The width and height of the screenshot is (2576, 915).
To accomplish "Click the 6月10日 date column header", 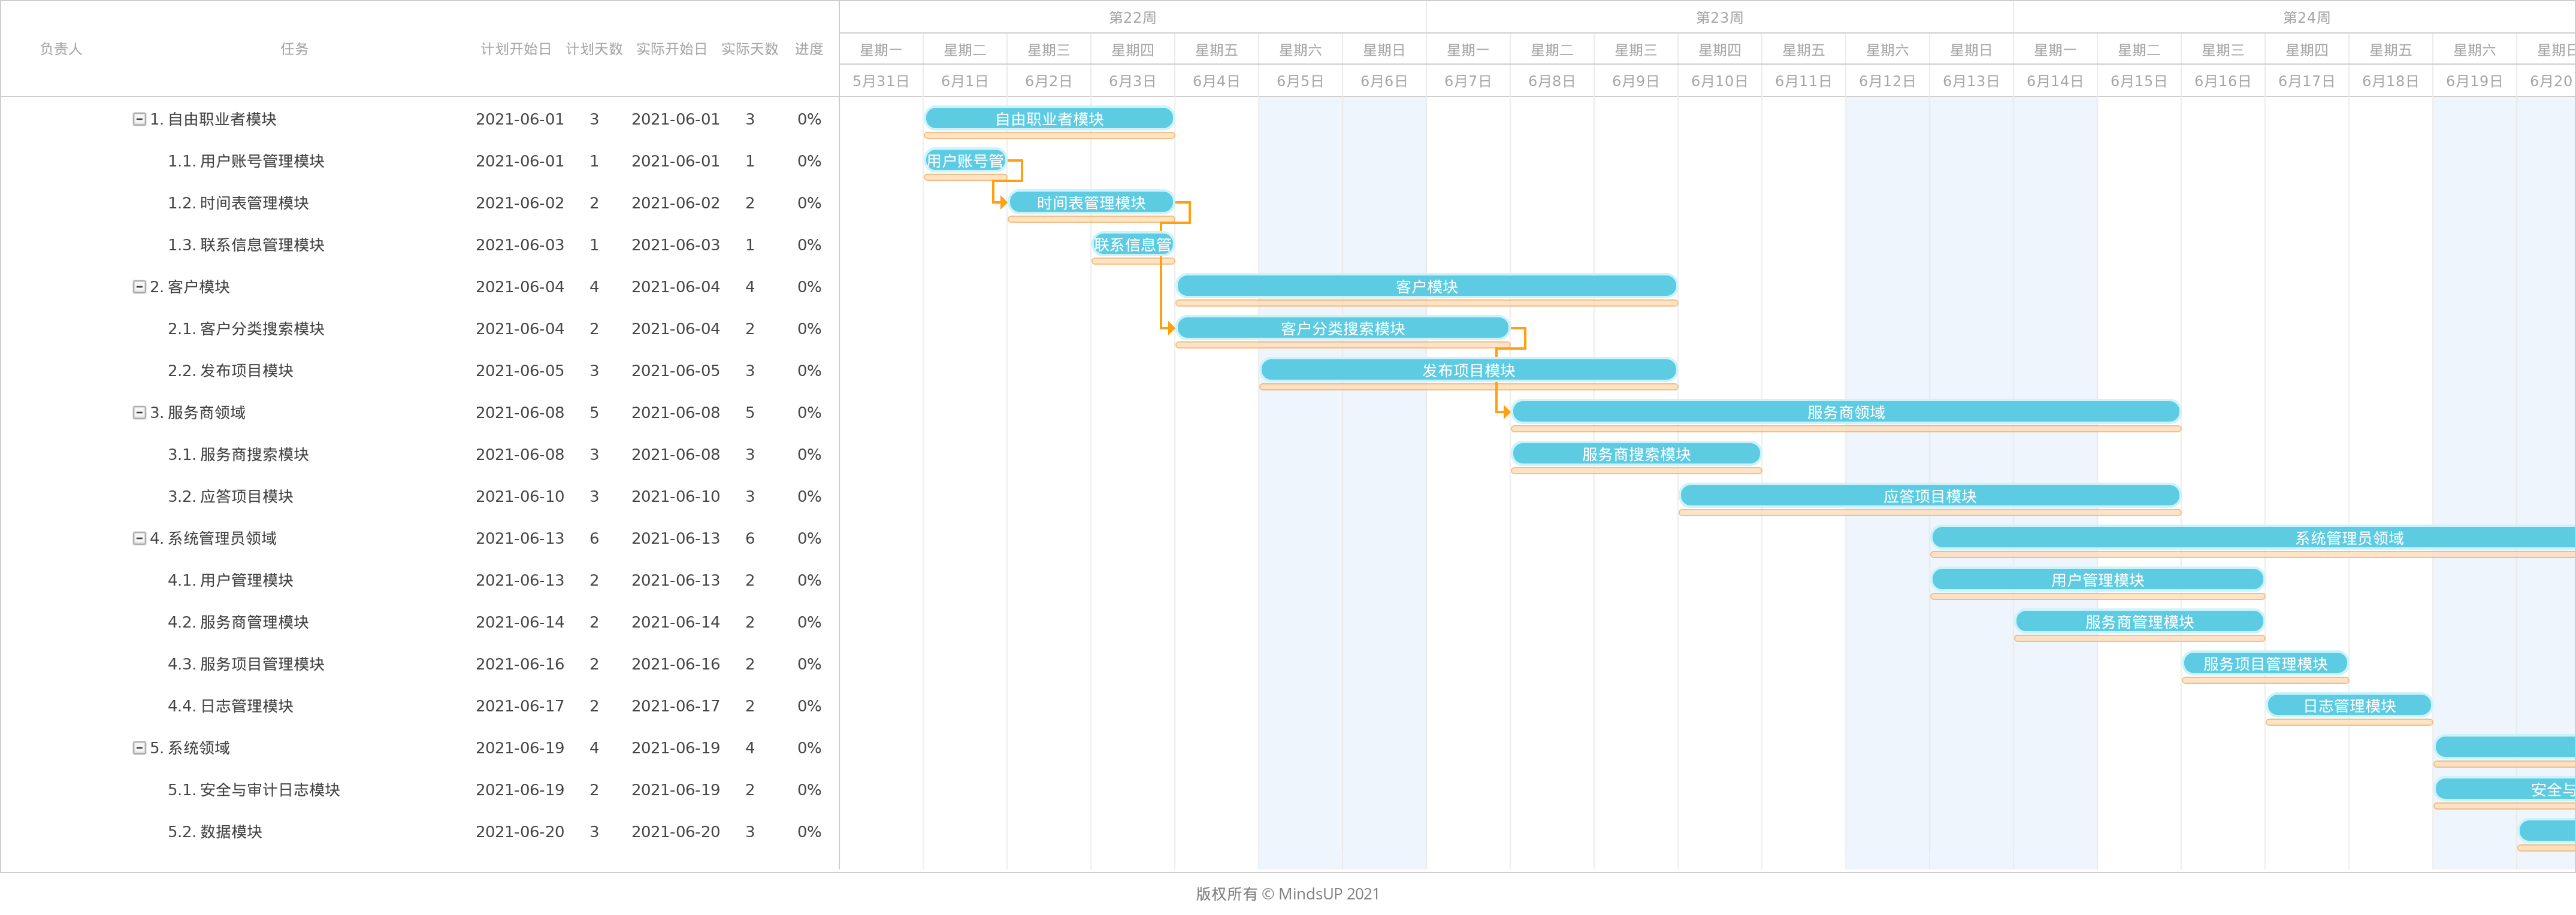I will (1719, 81).
